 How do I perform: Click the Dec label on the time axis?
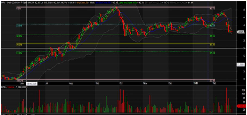[170, 84]
